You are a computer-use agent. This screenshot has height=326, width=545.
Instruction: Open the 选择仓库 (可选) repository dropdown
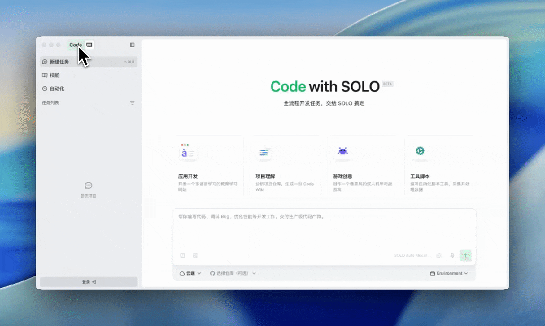pyautogui.click(x=233, y=273)
